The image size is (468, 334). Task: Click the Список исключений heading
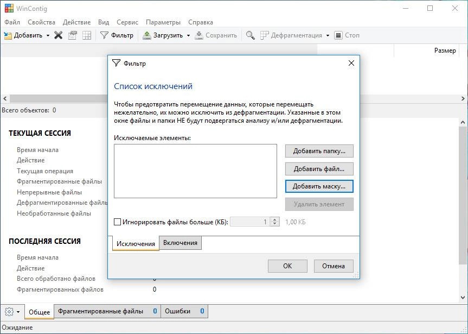tap(153, 86)
